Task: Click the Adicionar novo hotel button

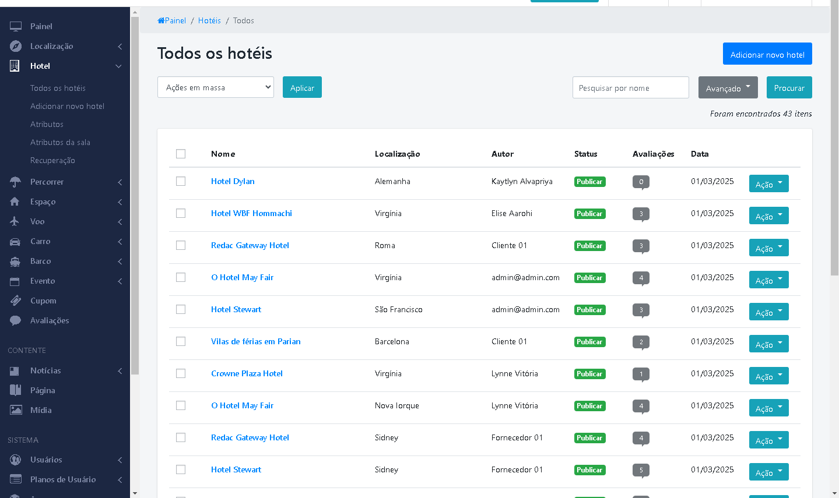Action: (x=767, y=54)
